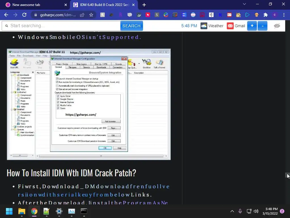Image resolution: width=290 pixels, height=218 pixels.
Task: Close the IDM 6.40 Build 8 tab
Action: point(133,5)
